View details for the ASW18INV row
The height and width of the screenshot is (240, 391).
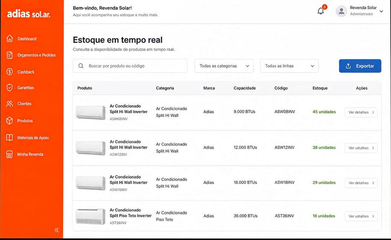[x=361, y=183]
